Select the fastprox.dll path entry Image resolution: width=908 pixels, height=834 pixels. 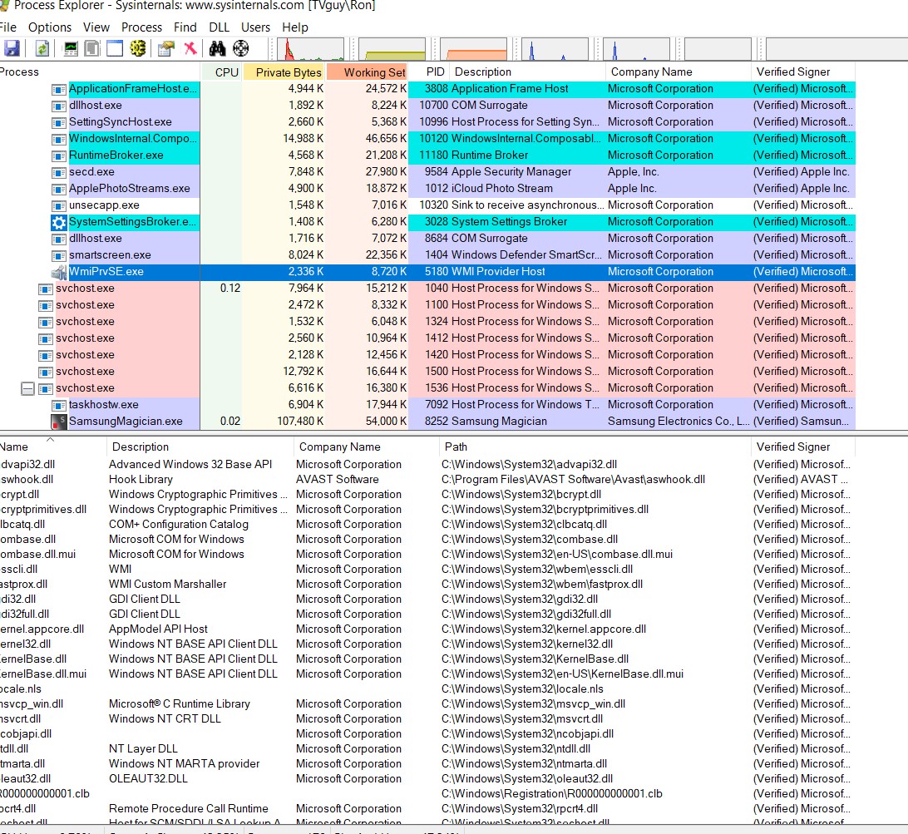pyautogui.click(x=542, y=585)
